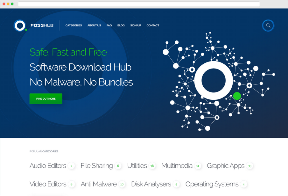Screen dimensions: 288x196
Task: Click the Anti Malware count badge 16
Action: [122, 184]
